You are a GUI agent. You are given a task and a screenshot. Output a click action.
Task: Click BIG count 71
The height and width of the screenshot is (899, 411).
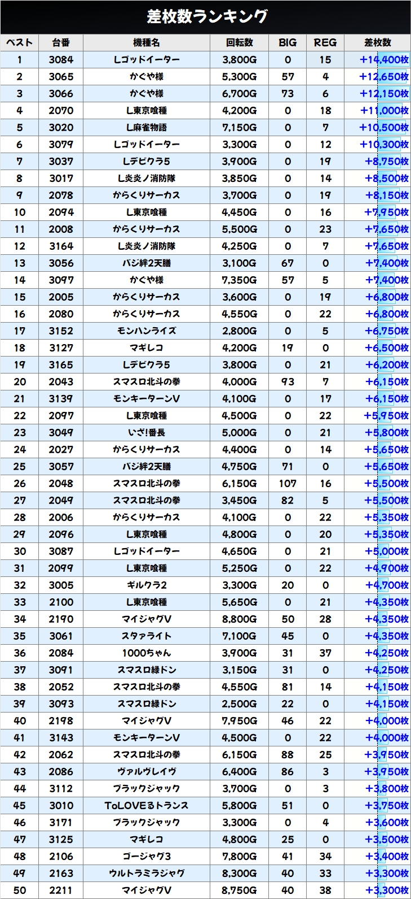pyautogui.click(x=288, y=466)
